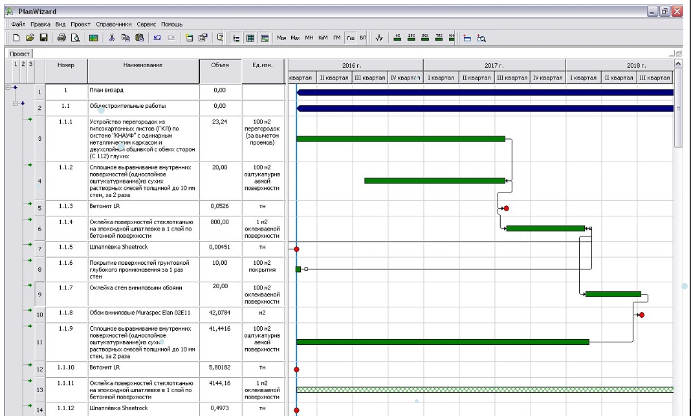The image size is (691, 416).
Task: Toggle the tree structure view button
Action: [236, 38]
